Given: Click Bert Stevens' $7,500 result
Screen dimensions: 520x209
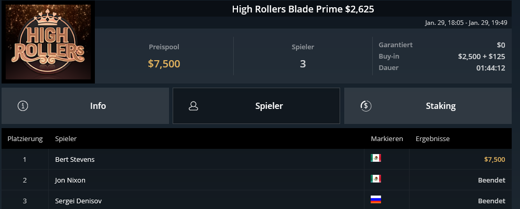Looking at the screenshot, I should click(x=495, y=160).
